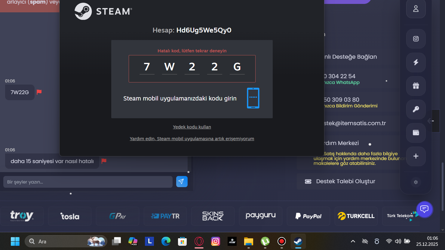Focus the code box containing W
Viewport: 445px width, 250px height.
coord(170,67)
